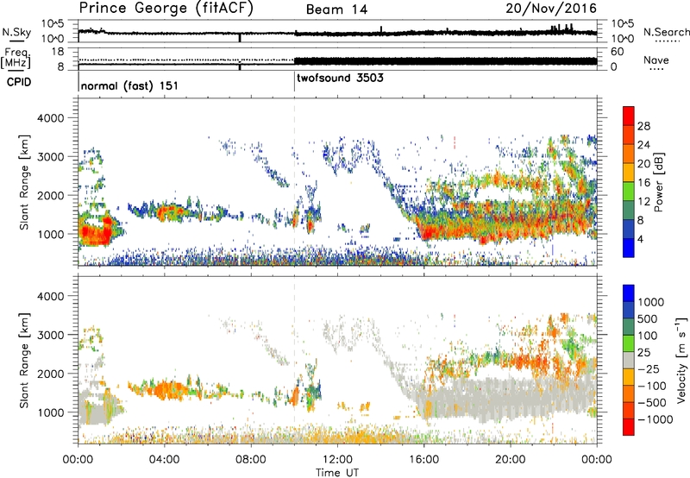Click the '28' tick on Power colorbar
Screen dimensions: 690x478
pyautogui.click(x=643, y=126)
